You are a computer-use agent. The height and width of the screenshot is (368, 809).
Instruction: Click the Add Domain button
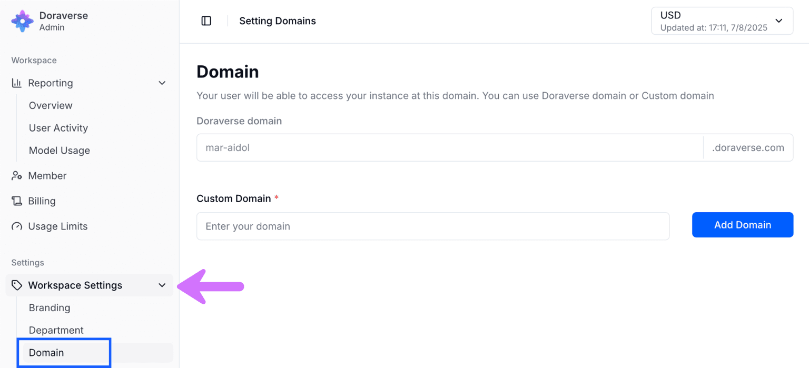point(743,225)
